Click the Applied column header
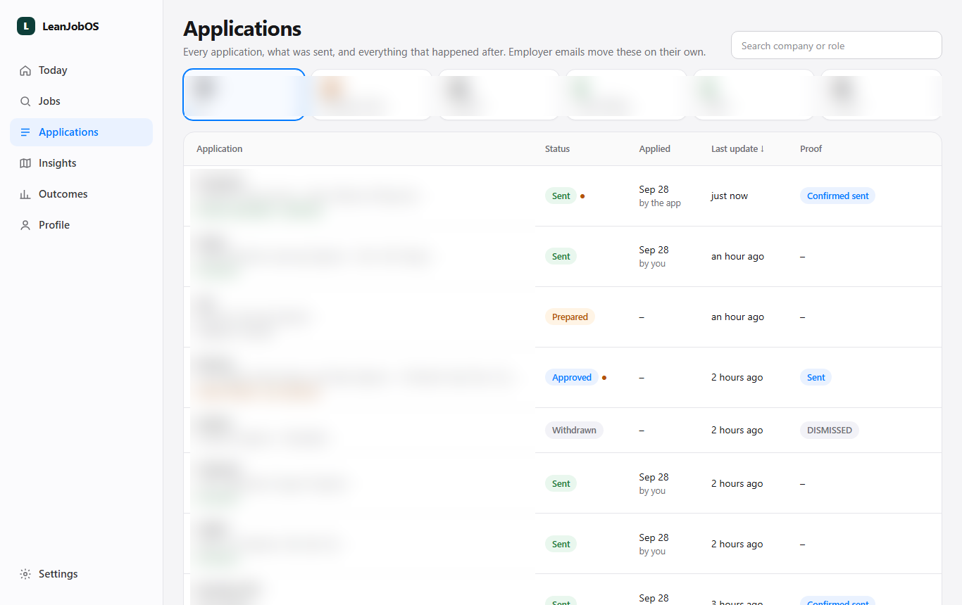This screenshot has width=962, height=605. [654, 149]
